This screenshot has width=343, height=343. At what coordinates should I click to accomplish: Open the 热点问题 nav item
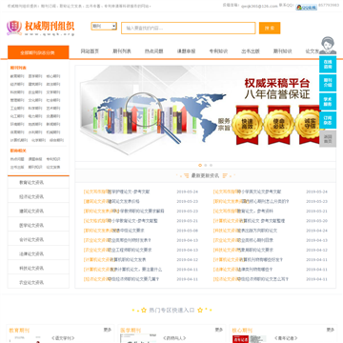pyautogui.click(x=154, y=51)
